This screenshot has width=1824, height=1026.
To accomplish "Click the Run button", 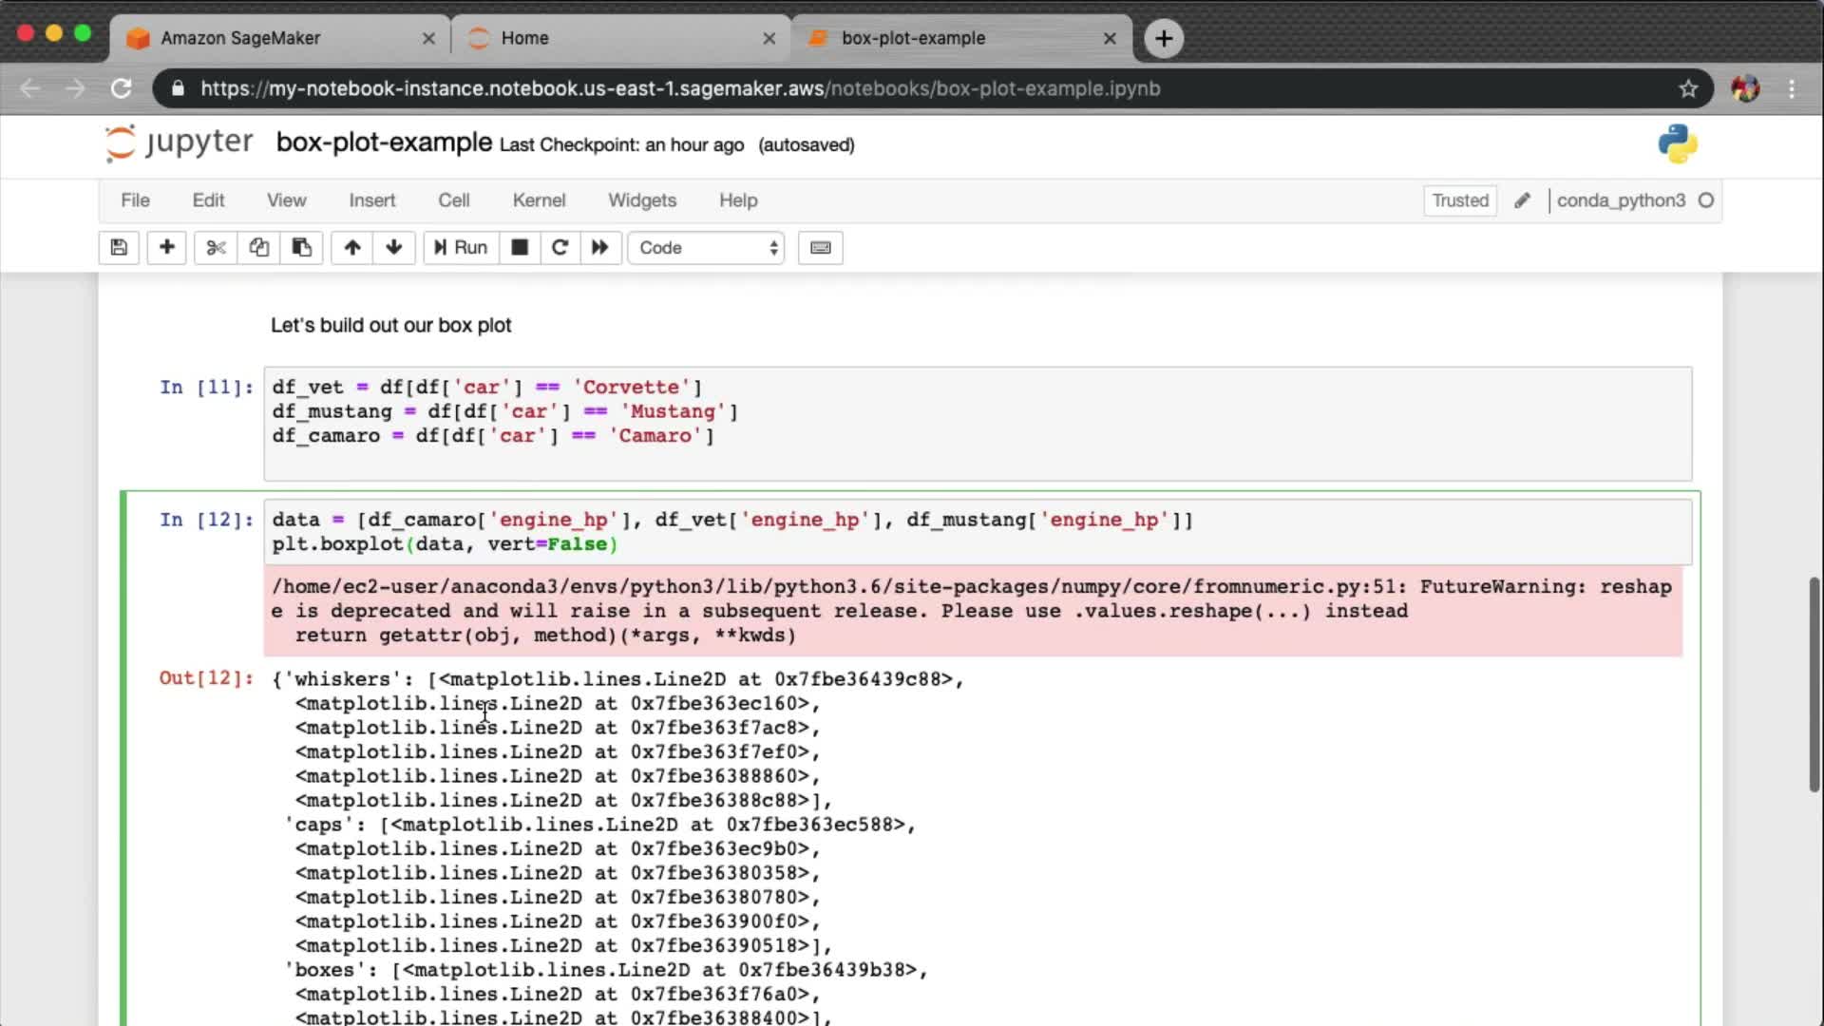I will [461, 248].
